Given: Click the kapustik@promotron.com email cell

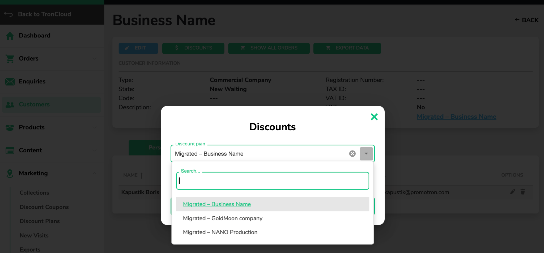Looking at the screenshot, I should (x=417, y=192).
